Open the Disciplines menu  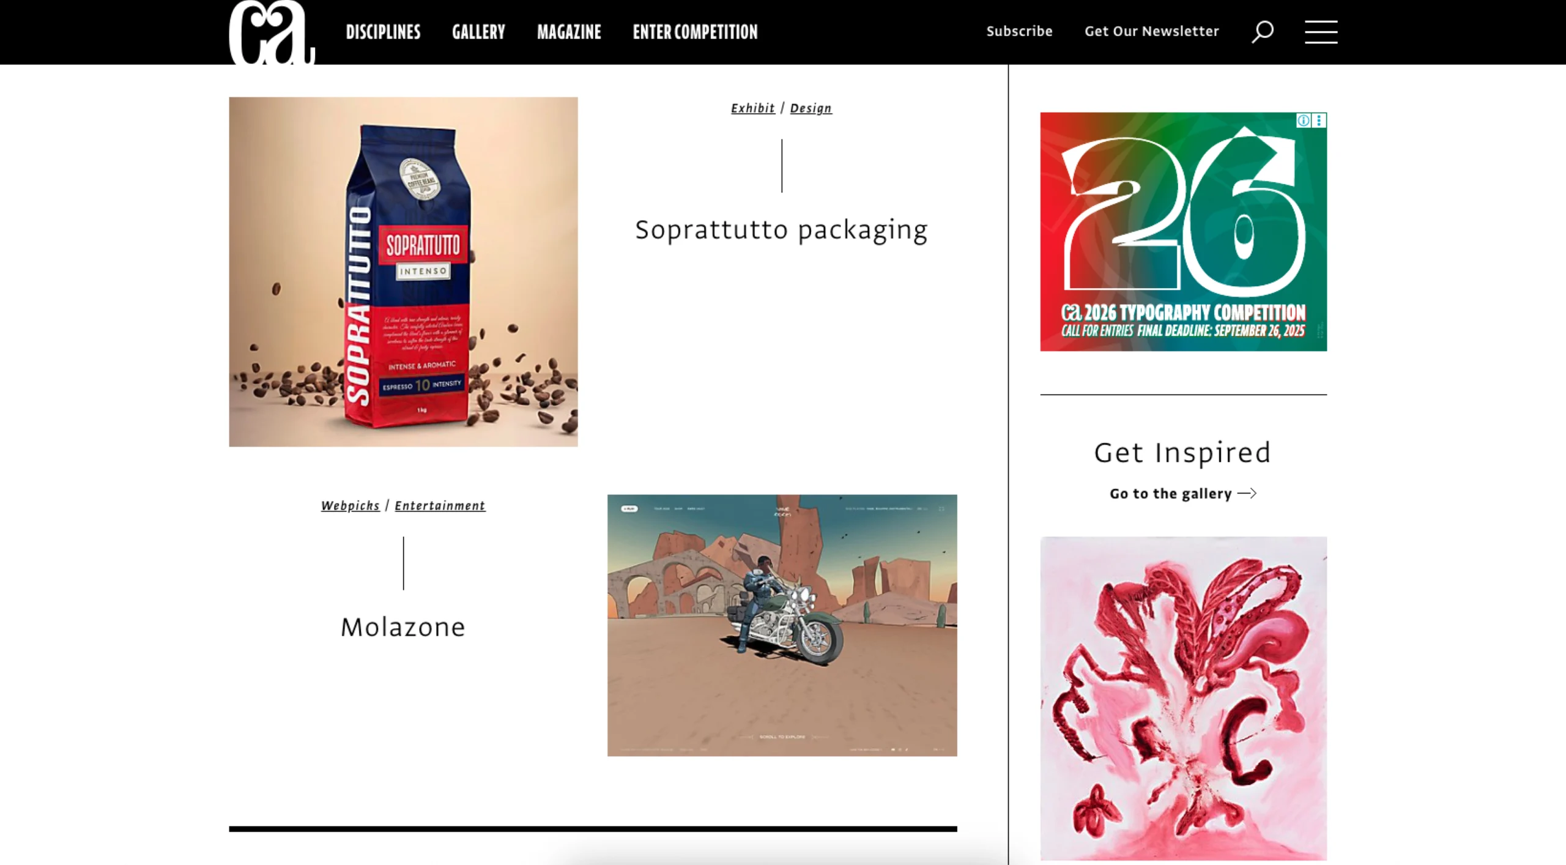coord(383,32)
